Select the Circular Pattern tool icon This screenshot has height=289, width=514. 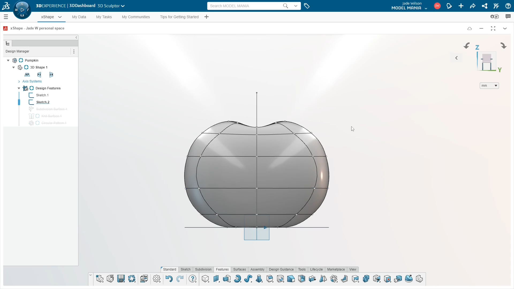[334, 279]
